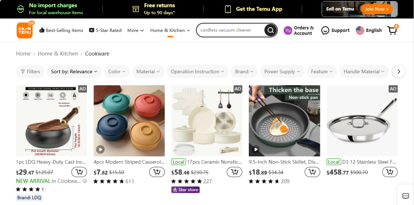414x205 pixels.
Task: Open the Home & Kitchen menu
Action: pyautogui.click(x=170, y=30)
